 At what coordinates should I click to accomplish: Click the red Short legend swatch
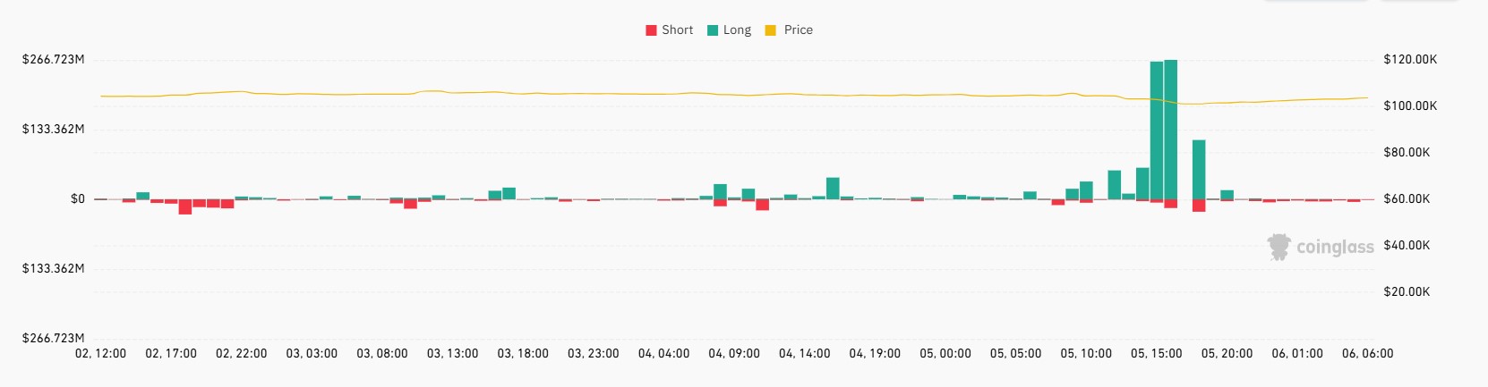coord(651,30)
